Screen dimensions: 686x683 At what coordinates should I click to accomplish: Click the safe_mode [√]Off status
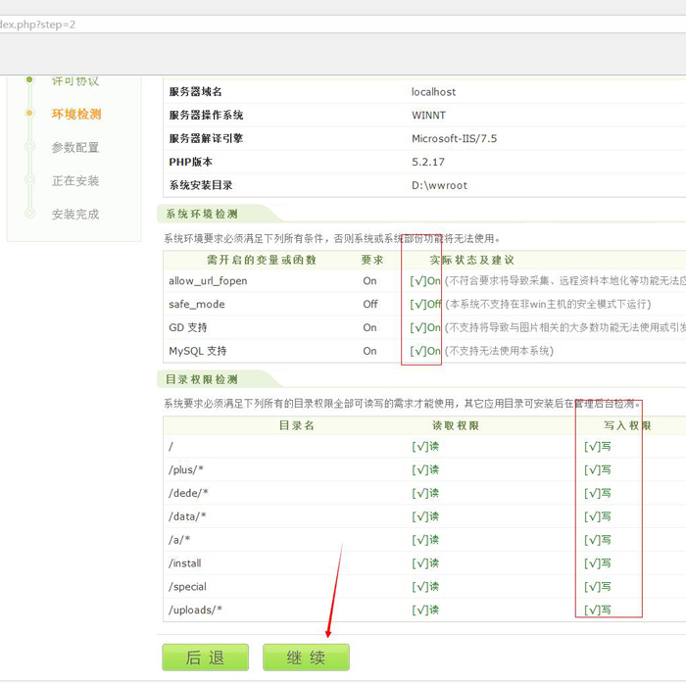click(x=425, y=305)
